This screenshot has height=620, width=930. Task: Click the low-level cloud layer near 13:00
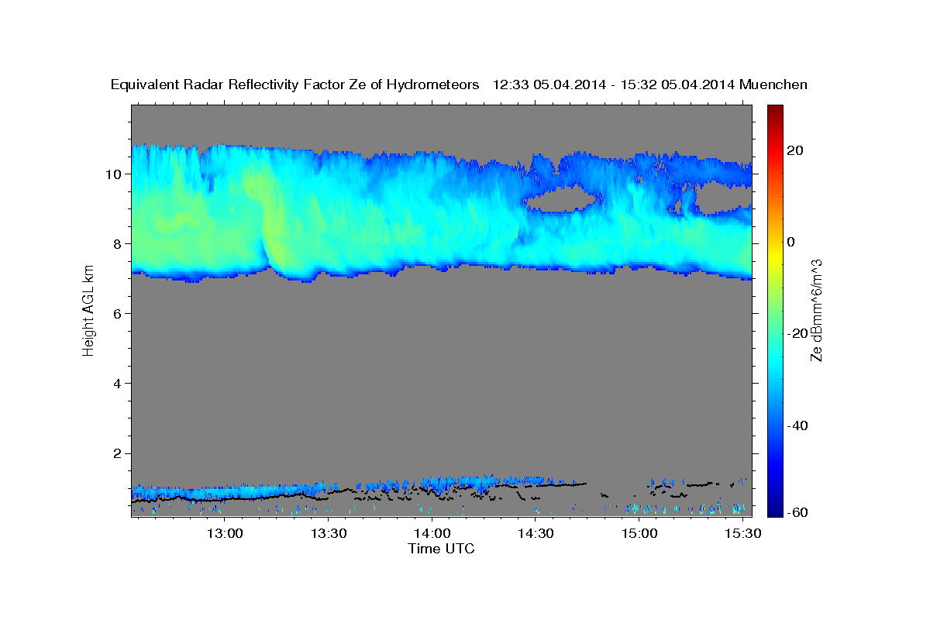pos(226,491)
